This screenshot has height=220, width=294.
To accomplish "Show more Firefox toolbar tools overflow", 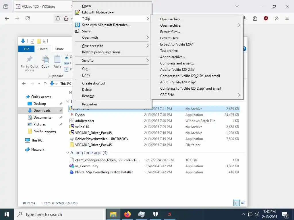I will click(x=276, y=18).
